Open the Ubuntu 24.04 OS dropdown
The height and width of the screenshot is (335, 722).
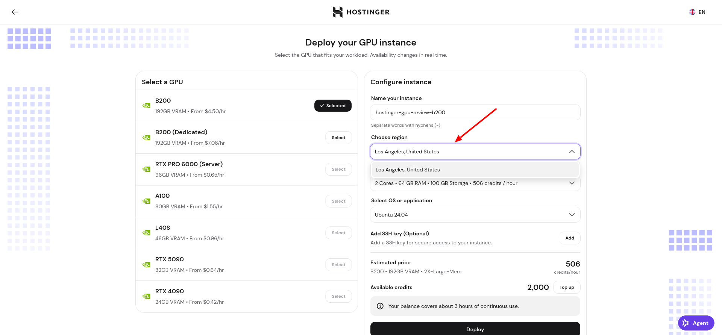pos(475,215)
